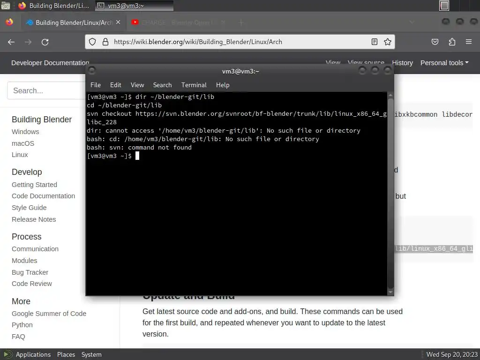Image resolution: width=480 pixels, height=360 pixels.
Task: Open FAQ sidebar link
Action: pos(18,337)
